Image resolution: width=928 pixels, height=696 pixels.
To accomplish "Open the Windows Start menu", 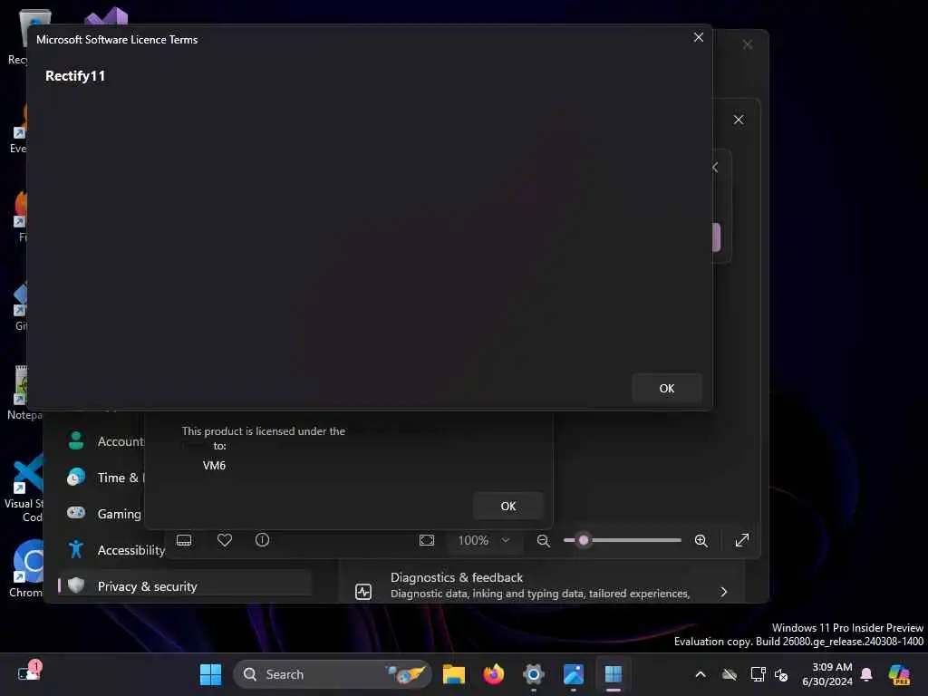I will [210, 674].
